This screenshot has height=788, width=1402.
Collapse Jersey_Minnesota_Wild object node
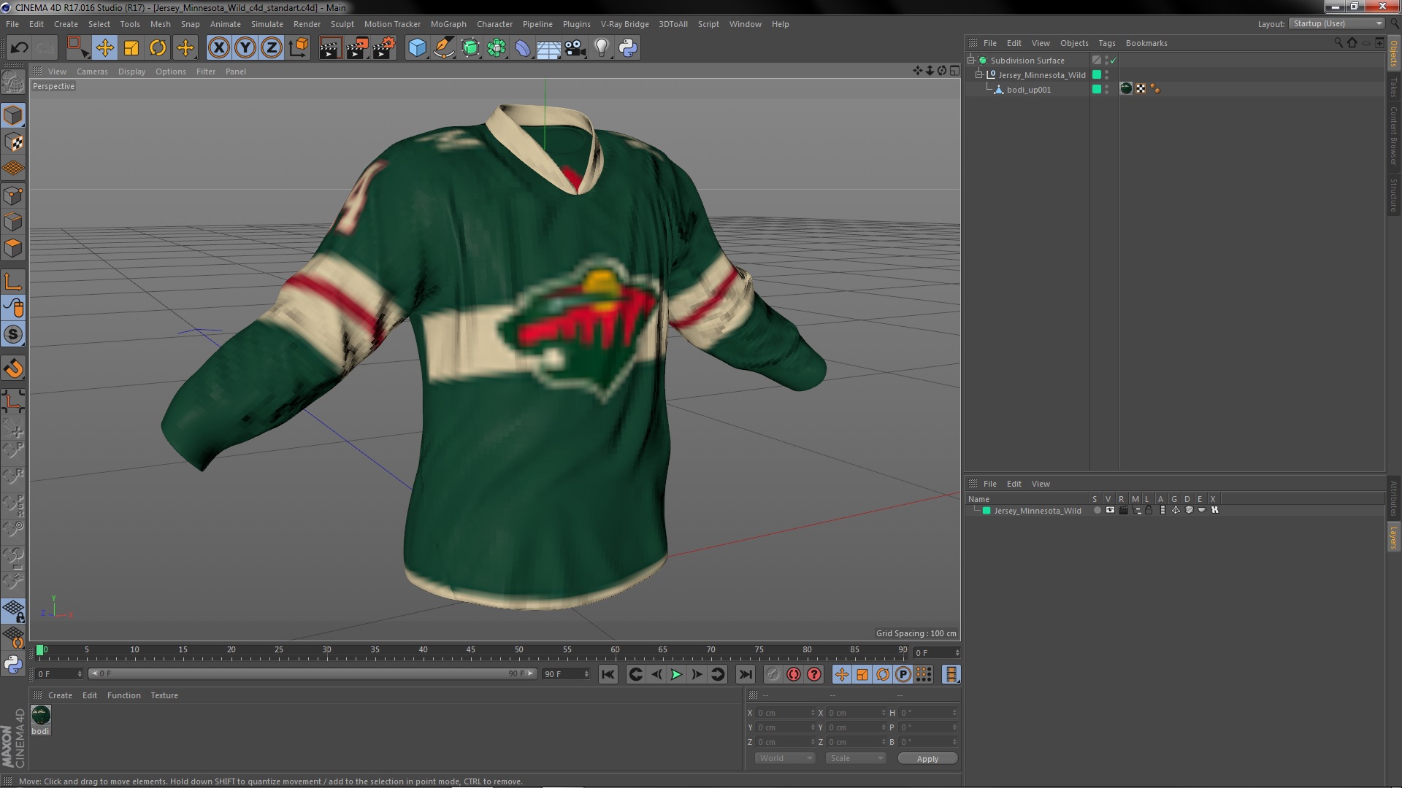[x=979, y=74]
